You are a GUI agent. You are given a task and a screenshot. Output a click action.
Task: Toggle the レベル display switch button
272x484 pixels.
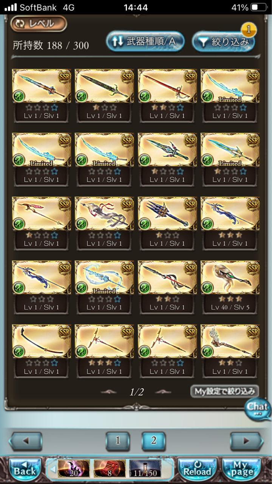(x=39, y=24)
